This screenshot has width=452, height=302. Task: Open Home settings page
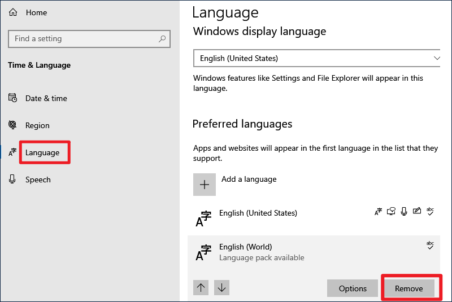(x=36, y=12)
